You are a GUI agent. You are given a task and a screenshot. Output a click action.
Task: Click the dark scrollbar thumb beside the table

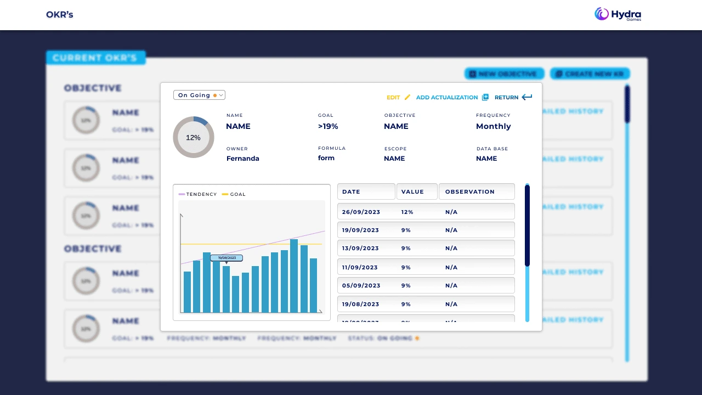(x=527, y=225)
